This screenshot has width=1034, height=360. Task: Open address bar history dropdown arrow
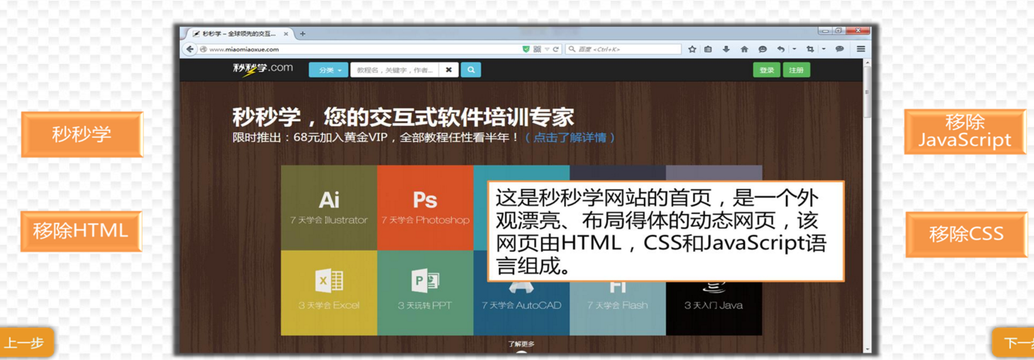click(x=546, y=49)
